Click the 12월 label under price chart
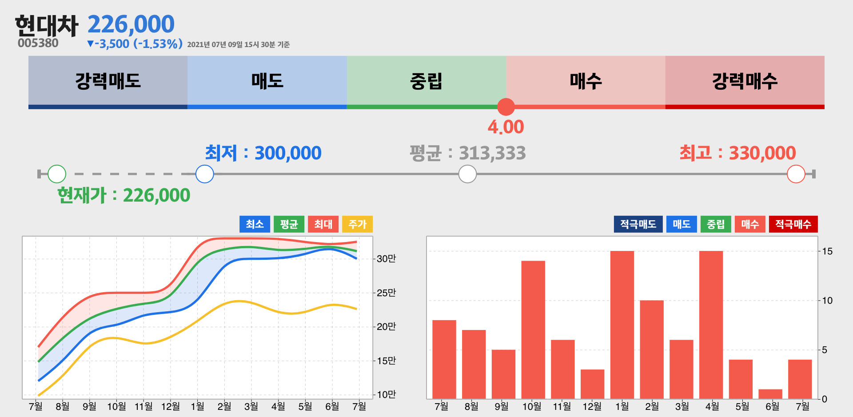853x417 pixels. coord(170,406)
